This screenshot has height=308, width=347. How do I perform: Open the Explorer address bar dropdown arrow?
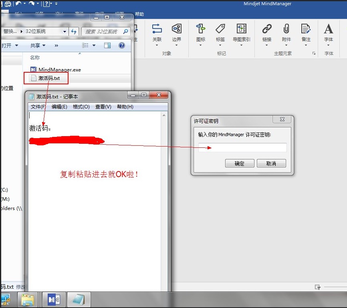pos(65,31)
